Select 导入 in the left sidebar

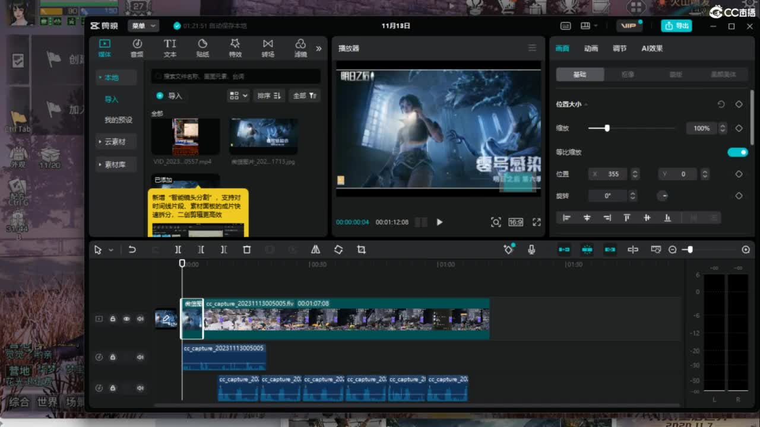tap(112, 99)
